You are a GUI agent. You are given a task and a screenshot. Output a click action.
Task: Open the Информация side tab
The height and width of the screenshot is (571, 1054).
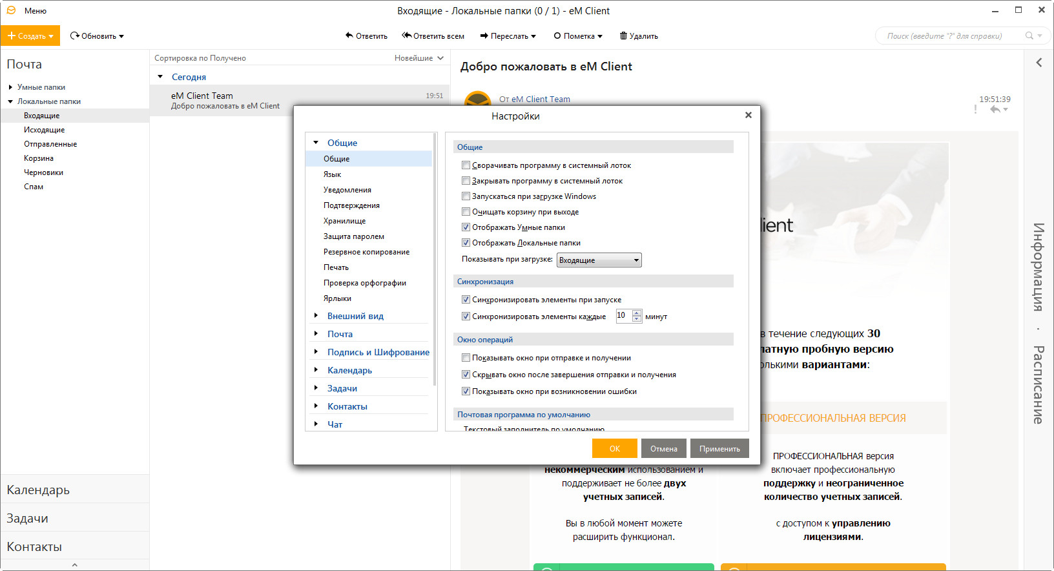(x=1038, y=267)
